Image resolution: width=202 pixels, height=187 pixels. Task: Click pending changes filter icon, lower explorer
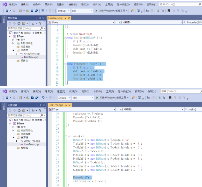[33, 110]
